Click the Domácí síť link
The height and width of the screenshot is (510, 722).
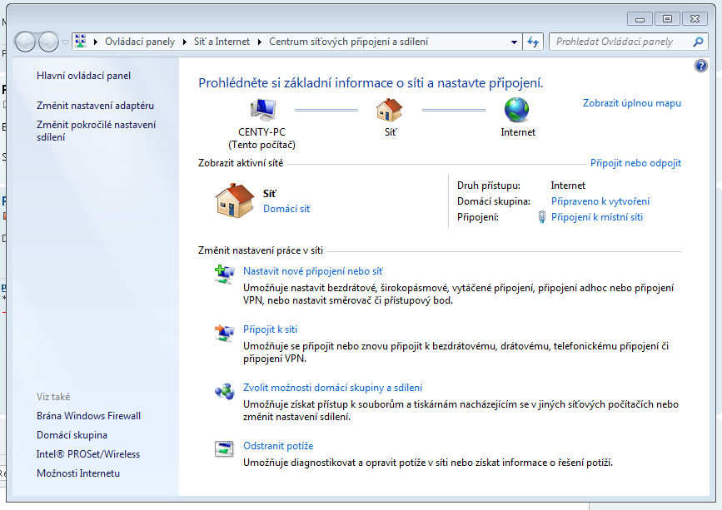tap(286, 209)
